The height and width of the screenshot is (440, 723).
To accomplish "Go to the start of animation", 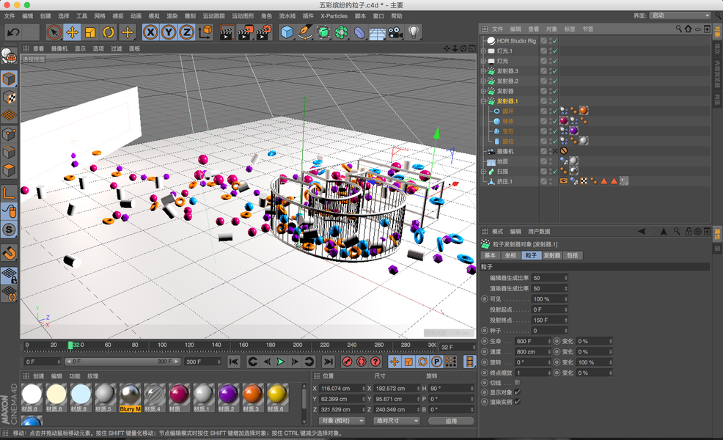I will point(234,362).
